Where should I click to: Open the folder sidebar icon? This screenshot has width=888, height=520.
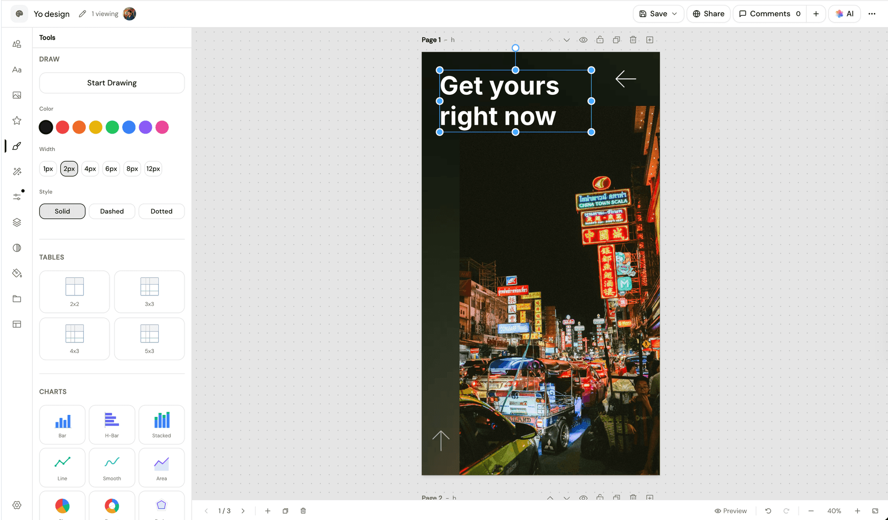17,299
